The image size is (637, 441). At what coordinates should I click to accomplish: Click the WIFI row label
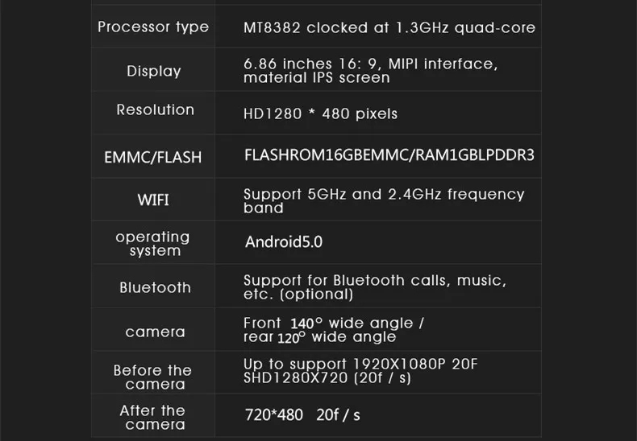click(153, 200)
